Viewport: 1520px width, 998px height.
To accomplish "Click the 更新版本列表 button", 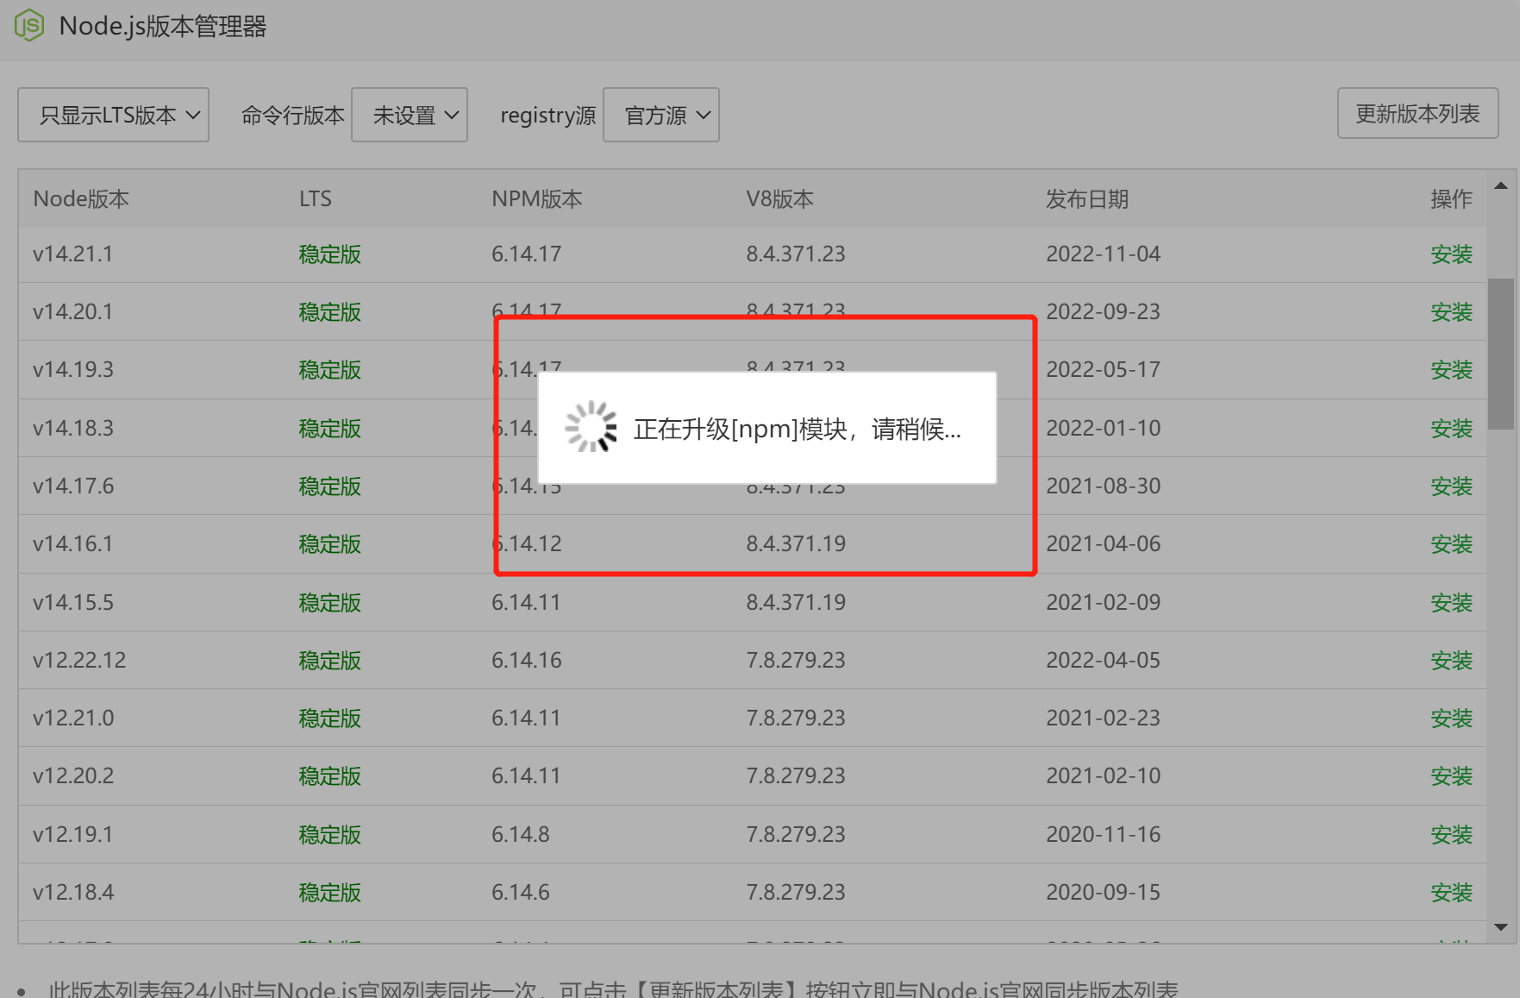I will tap(1417, 113).
